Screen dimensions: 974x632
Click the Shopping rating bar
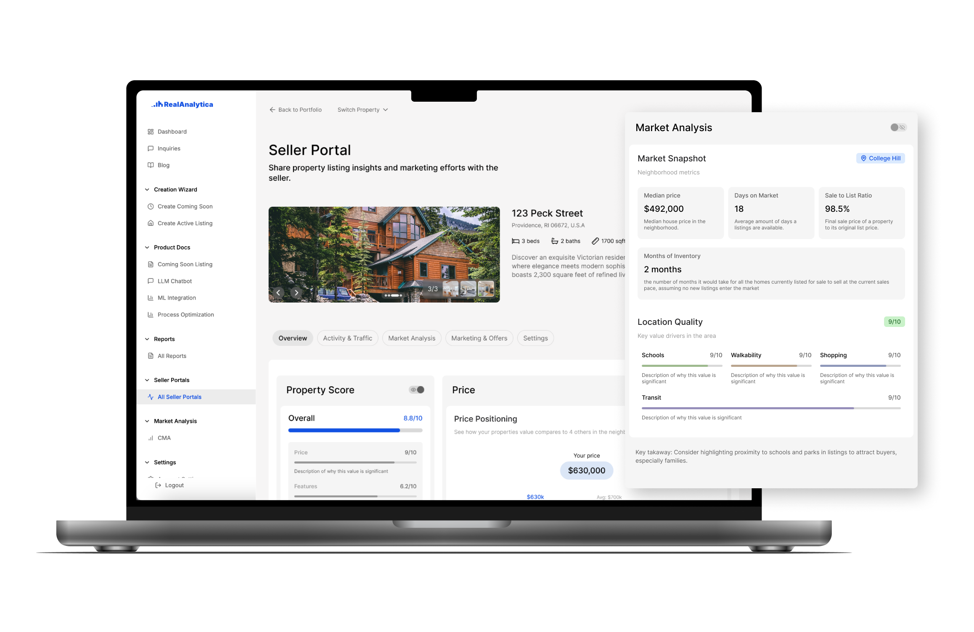tap(860, 366)
